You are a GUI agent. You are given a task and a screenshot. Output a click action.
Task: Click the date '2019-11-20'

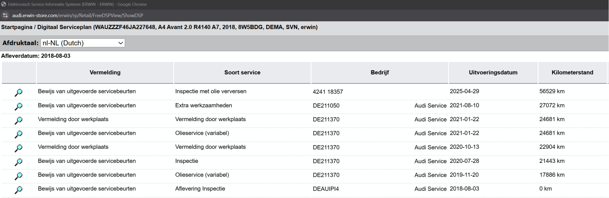[464, 175]
